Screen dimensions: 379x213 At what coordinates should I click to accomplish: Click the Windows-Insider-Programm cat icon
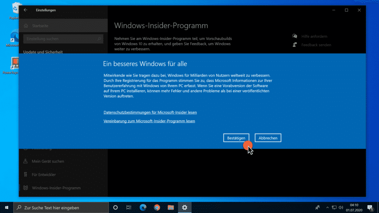26,187
